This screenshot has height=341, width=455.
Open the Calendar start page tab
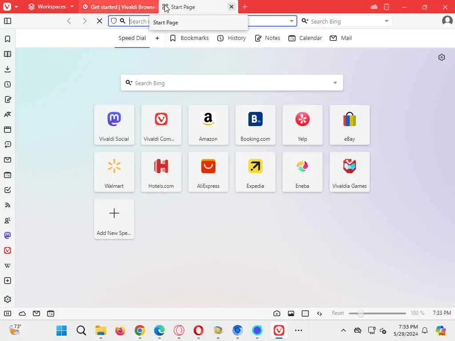point(305,38)
